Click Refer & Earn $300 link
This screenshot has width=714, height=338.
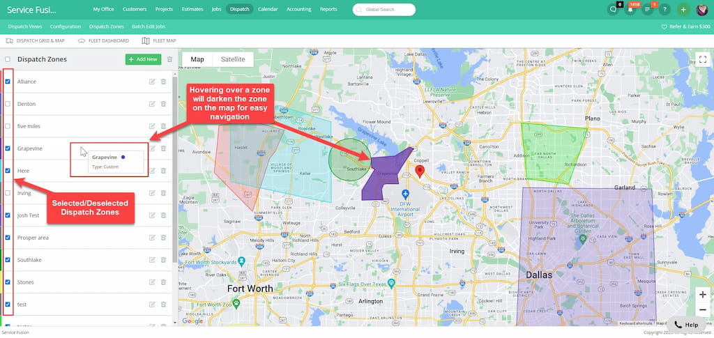686,27
